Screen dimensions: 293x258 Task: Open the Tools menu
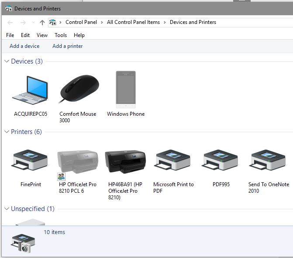pyautogui.click(x=61, y=35)
